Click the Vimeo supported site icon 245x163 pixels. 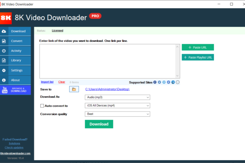click(x=164, y=82)
